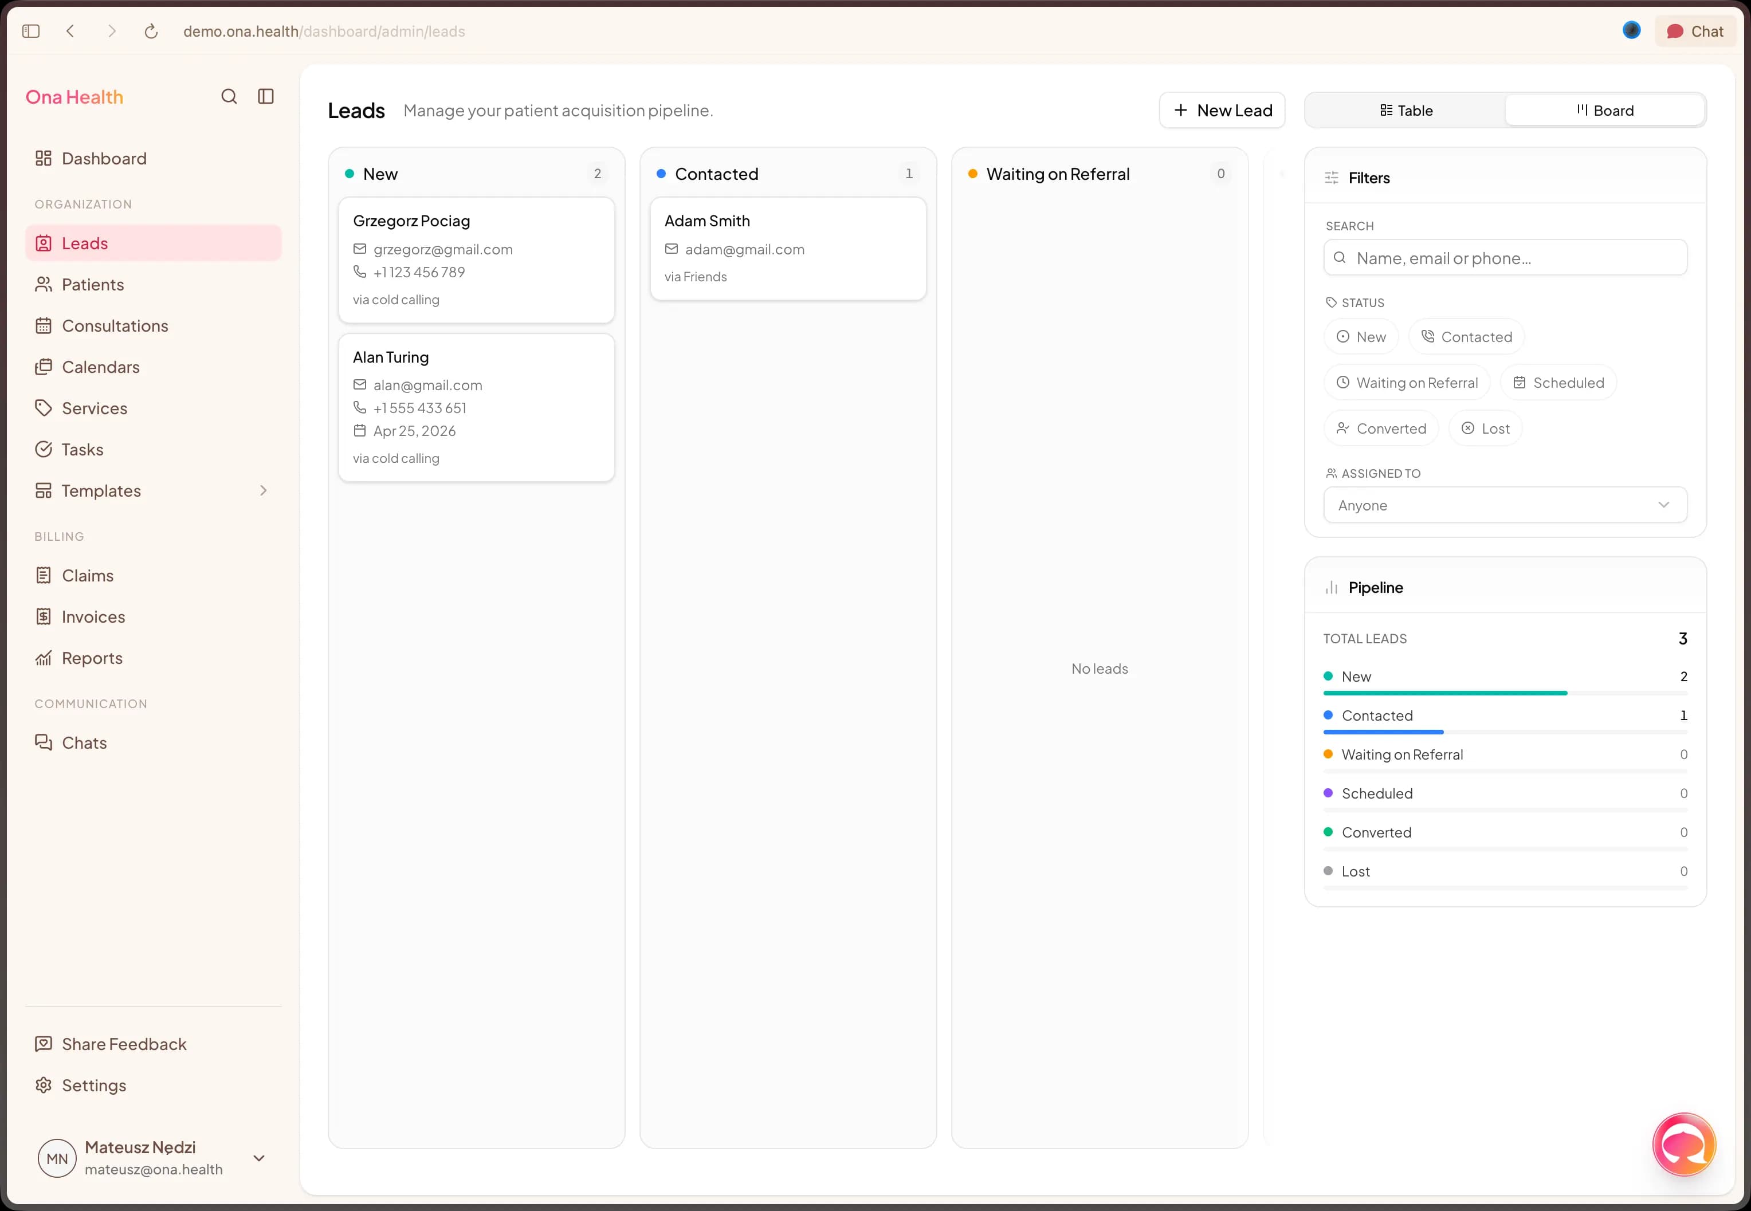Open floating chat bubble widget icon
1751x1211 pixels.
click(x=1683, y=1143)
